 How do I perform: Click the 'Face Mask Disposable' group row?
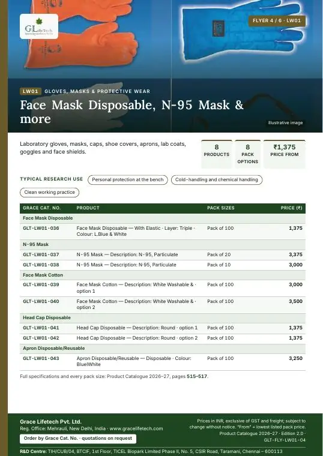pos(163,218)
